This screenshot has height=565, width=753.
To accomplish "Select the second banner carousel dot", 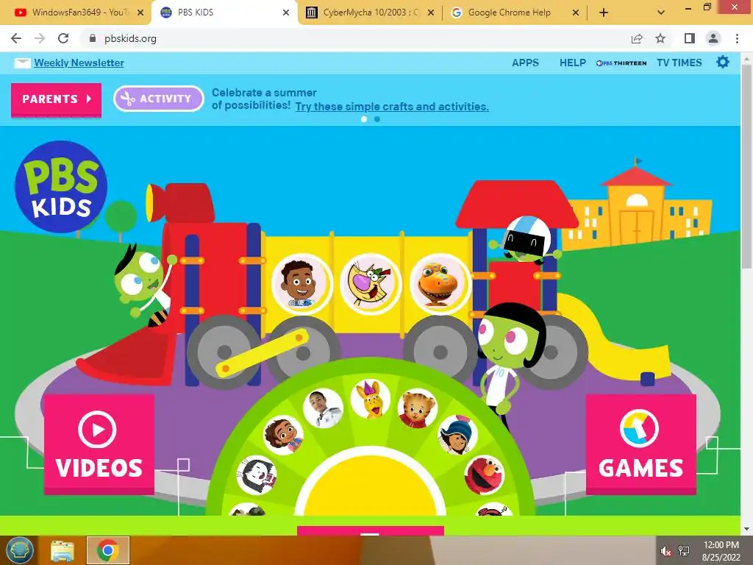I will (377, 119).
